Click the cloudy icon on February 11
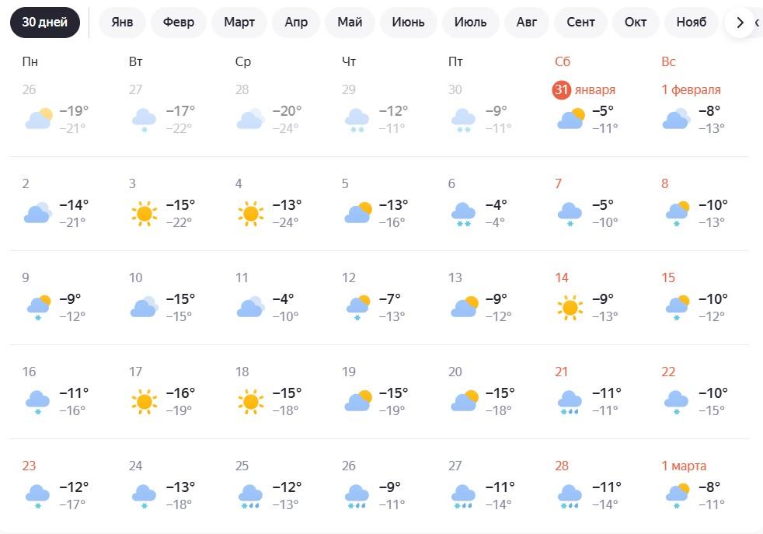 click(x=250, y=307)
